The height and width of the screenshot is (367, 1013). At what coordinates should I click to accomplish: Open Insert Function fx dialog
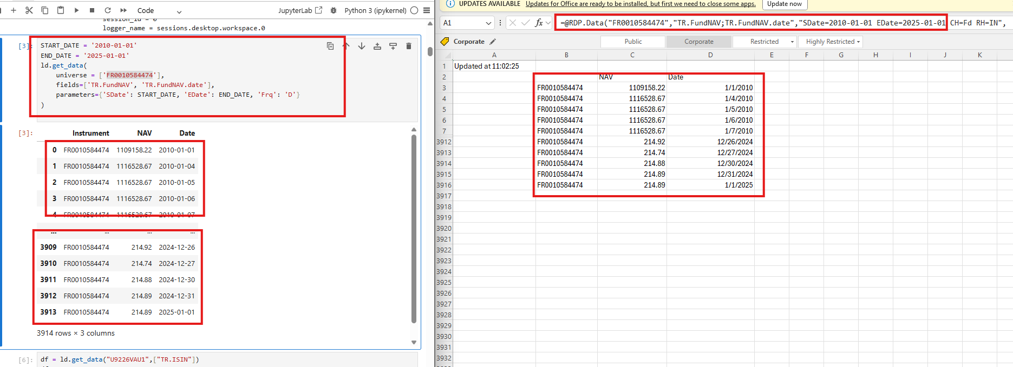point(539,23)
